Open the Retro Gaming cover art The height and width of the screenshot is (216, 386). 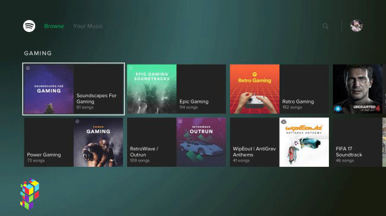(255, 89)
